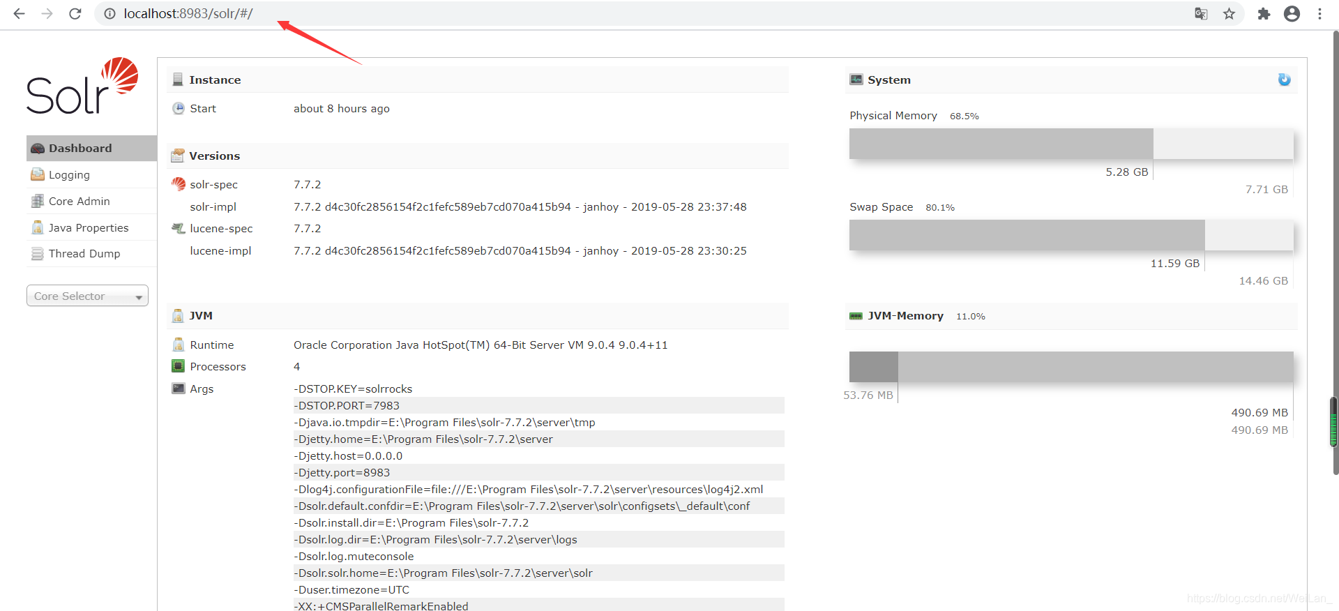Click the -DSTOP.KEY=solrrocks argument
This screenshot has width=1339, height=611.
tap(353, 389)
